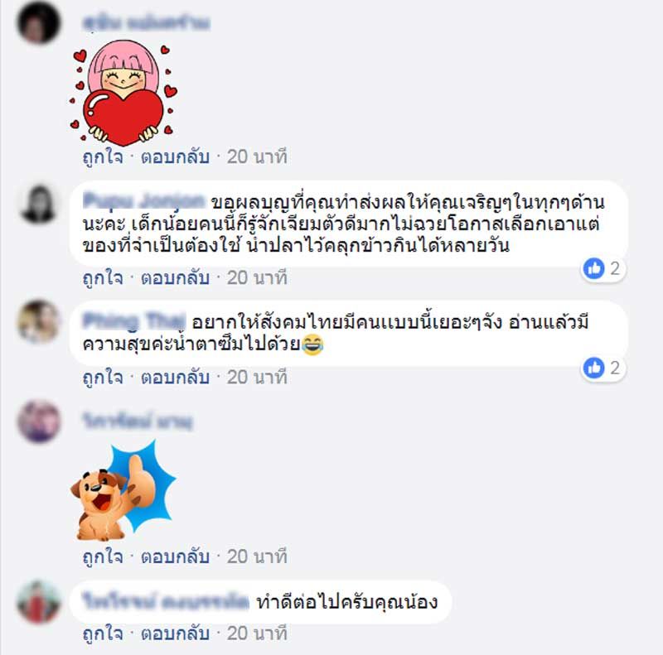Open like reactions on the น้ำปลา comment

click(x=603, y=268)
